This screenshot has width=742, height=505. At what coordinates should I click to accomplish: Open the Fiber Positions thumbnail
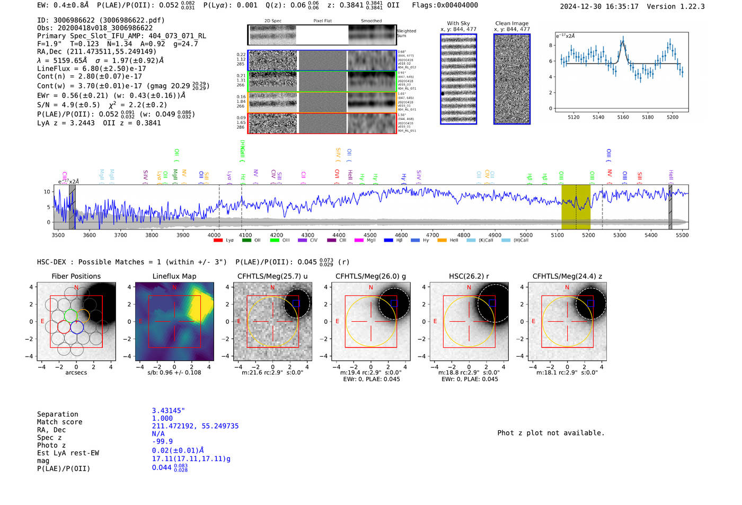click(76, 322)
